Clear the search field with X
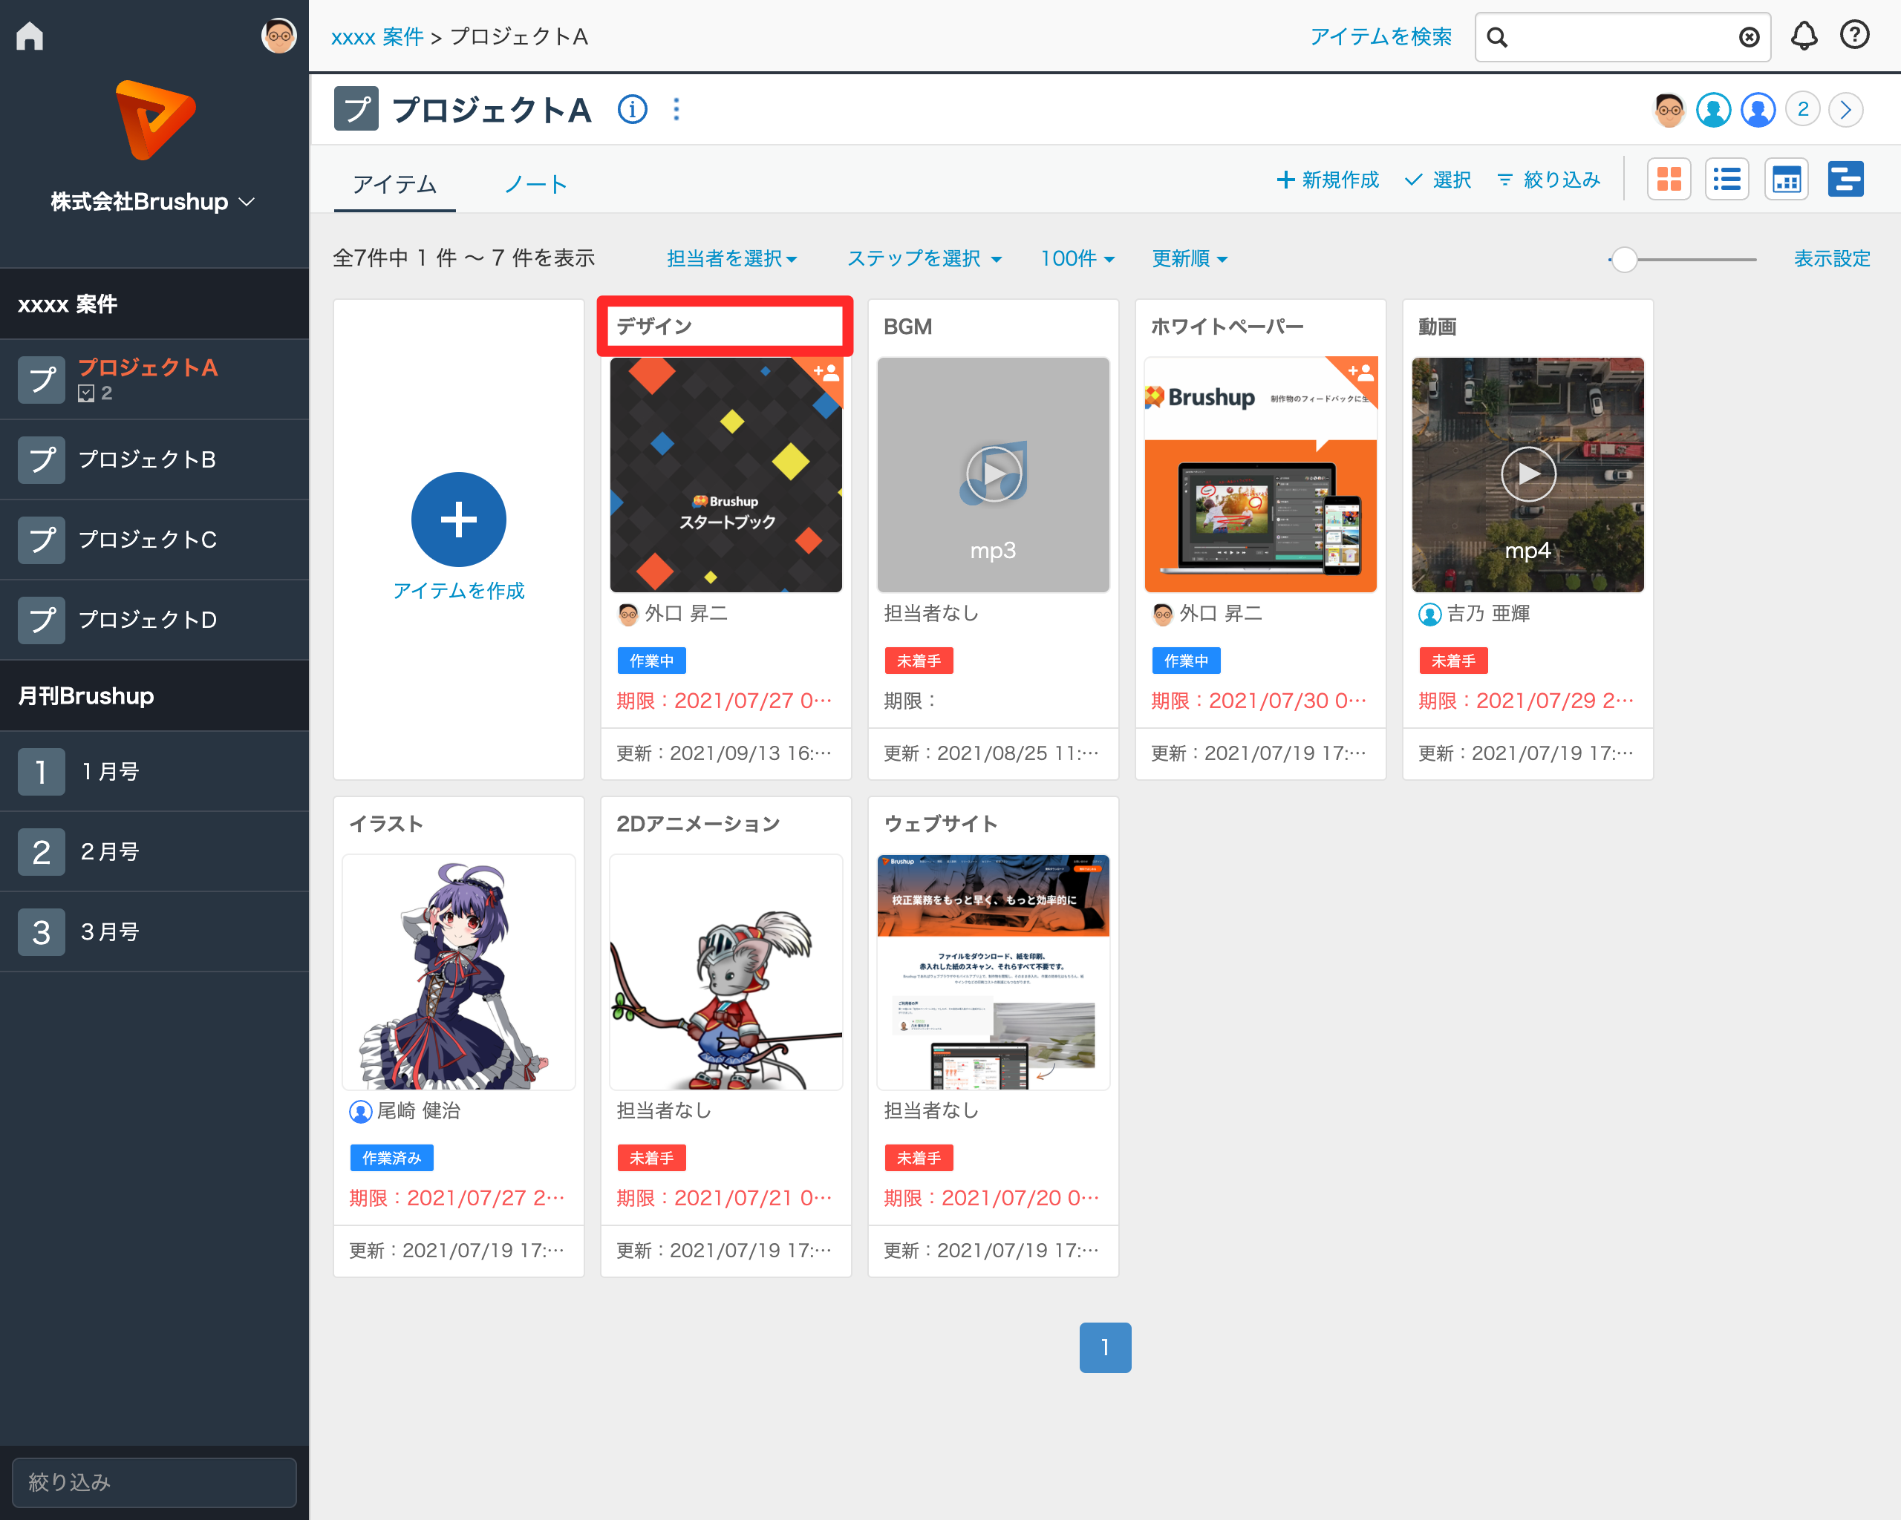The height and width of the screenshot is (1520, 1901). click(1749, 37)
